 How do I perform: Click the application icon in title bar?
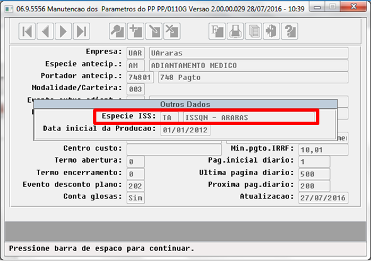9,9
